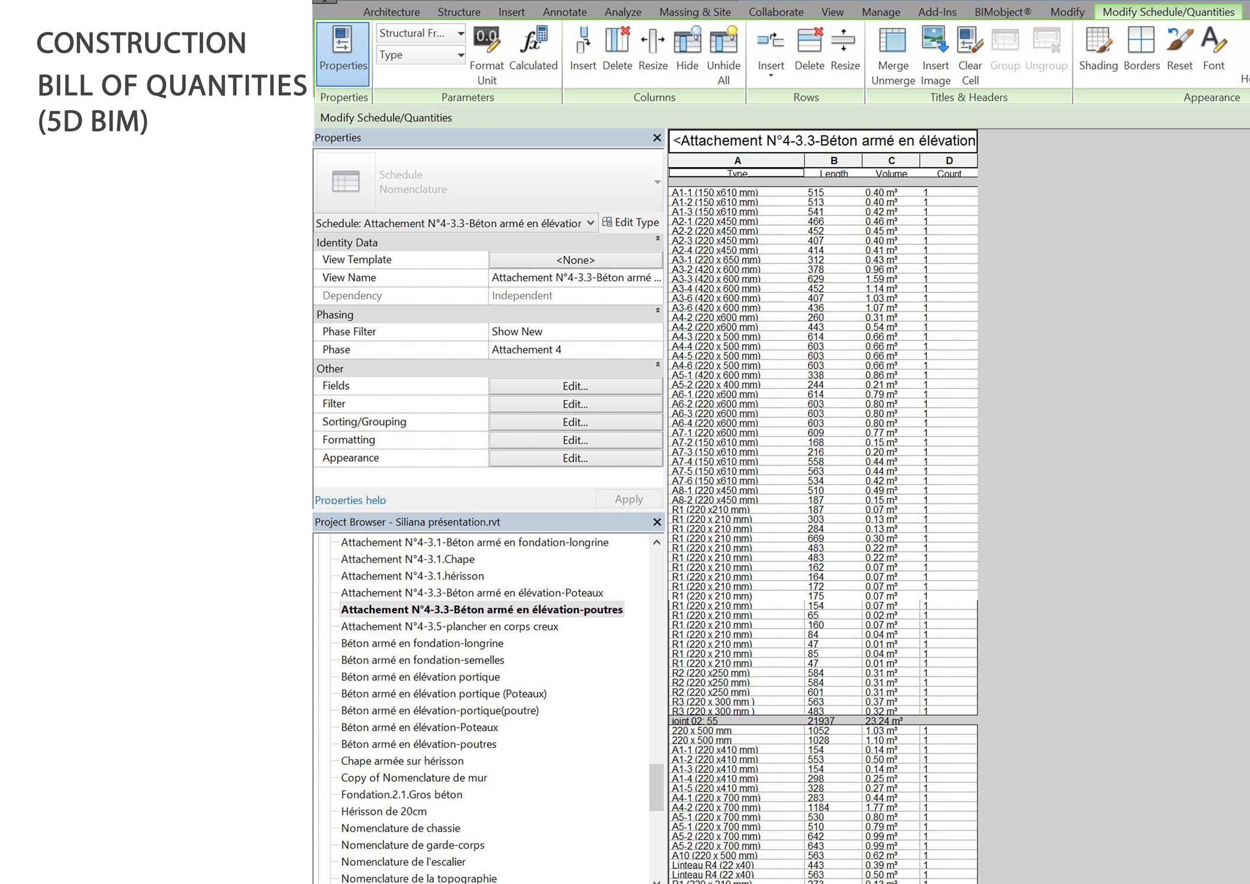Click the Edit Type icon button
The image size is (1250, 884).
(x=630, y=222)
